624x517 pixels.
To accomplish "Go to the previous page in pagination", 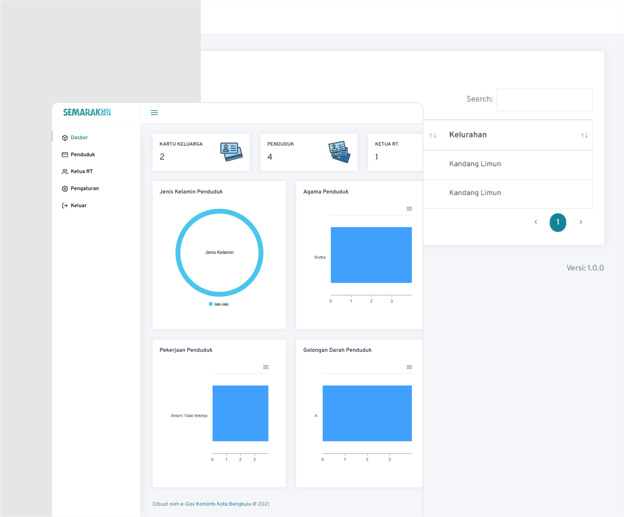I will [x=536, y=222].
